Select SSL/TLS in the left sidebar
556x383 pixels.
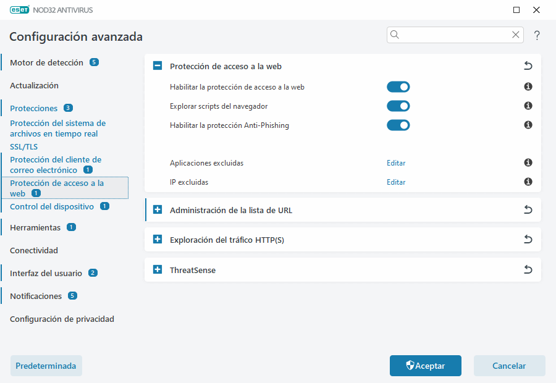point(23,146)
